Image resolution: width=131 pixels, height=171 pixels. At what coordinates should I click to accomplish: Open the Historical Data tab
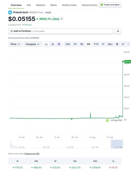click(x=90, y=5)
